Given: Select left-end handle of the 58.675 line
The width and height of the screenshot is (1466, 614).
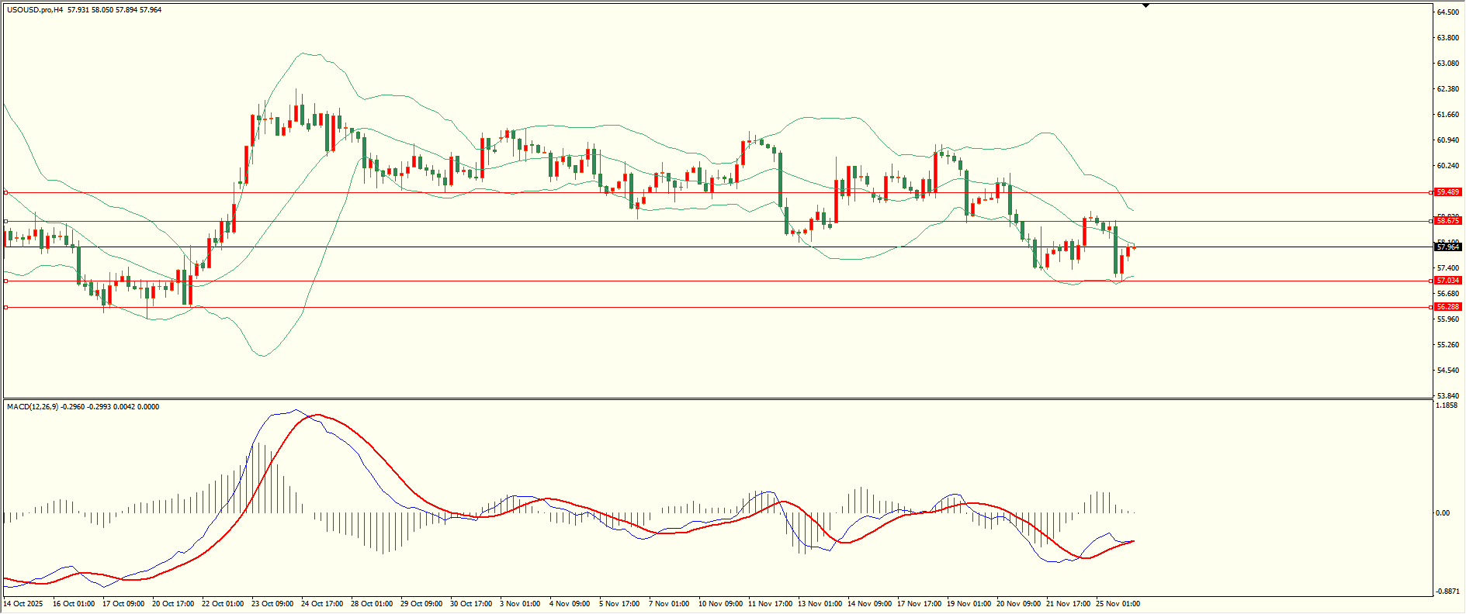Looking at the screenshot, I should 6,221.
